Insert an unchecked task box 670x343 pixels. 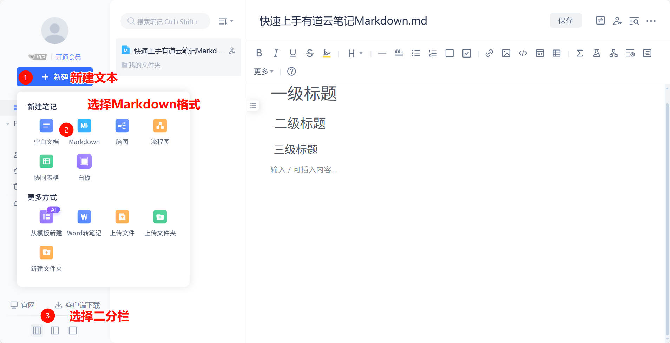pyautogui.click(x=449, y=53)
